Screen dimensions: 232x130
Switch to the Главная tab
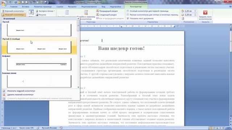(x=14, y=6)
